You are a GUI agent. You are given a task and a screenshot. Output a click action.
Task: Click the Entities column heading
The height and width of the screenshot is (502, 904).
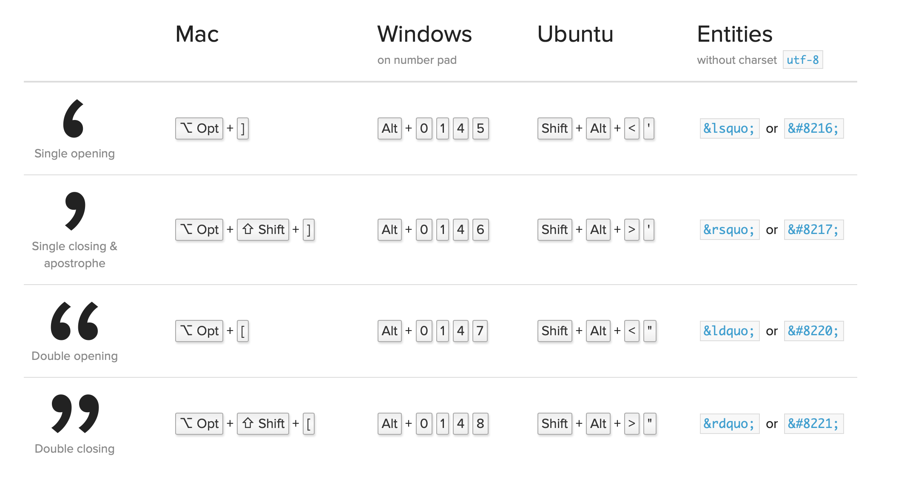[735, 34]
